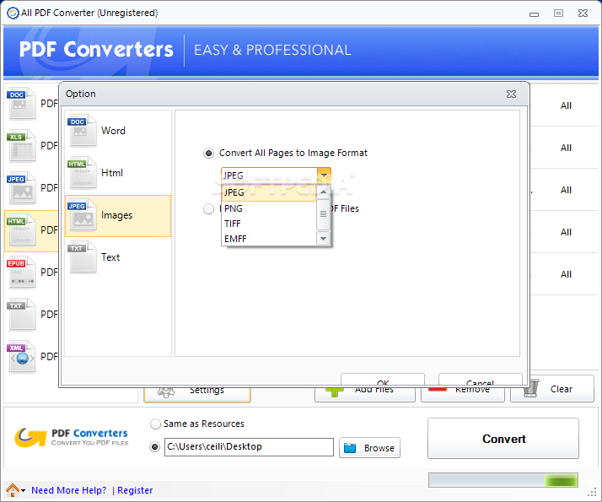Select the PDF to HTML converter icon
Image resolution: width=602 pixels, height=502 pixels.
(x=22, y=230)
